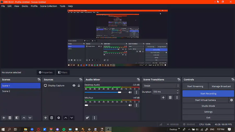Float the Audio Mixer dock icon

(x=138, y=80)
